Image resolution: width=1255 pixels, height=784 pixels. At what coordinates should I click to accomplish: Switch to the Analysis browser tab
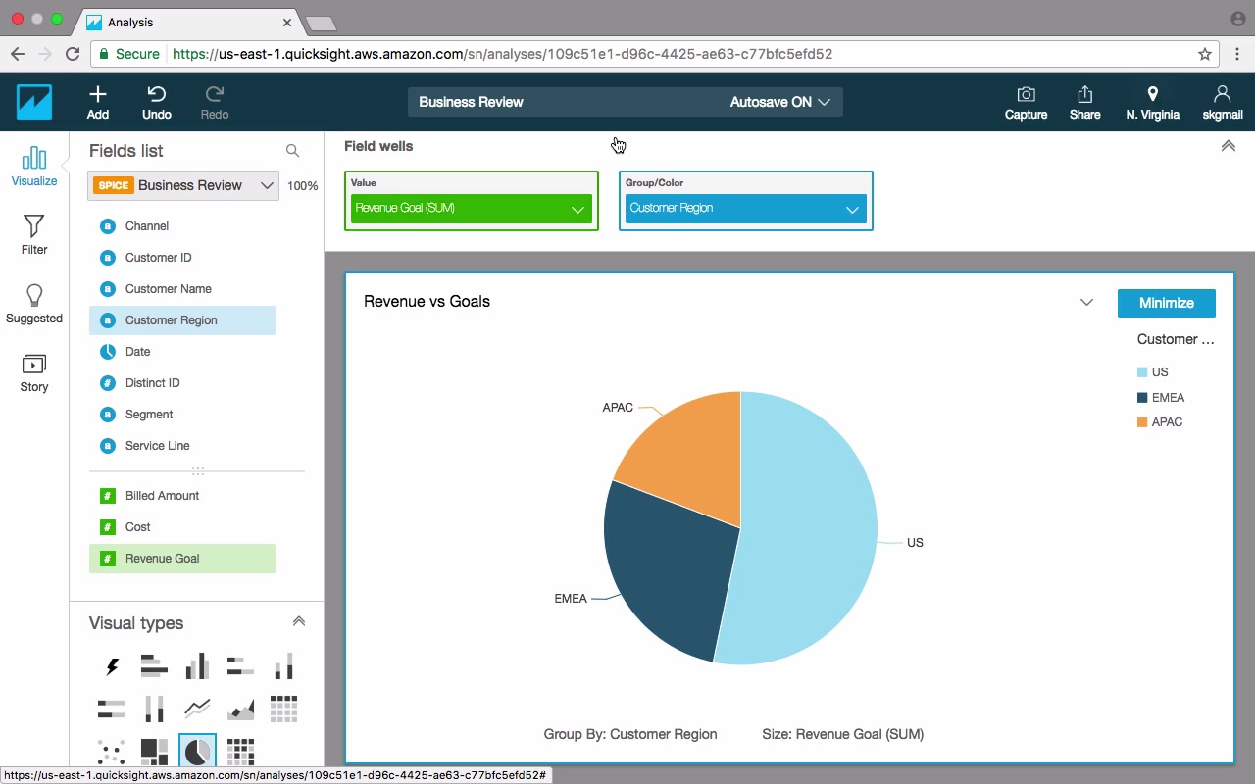(189, 22)
